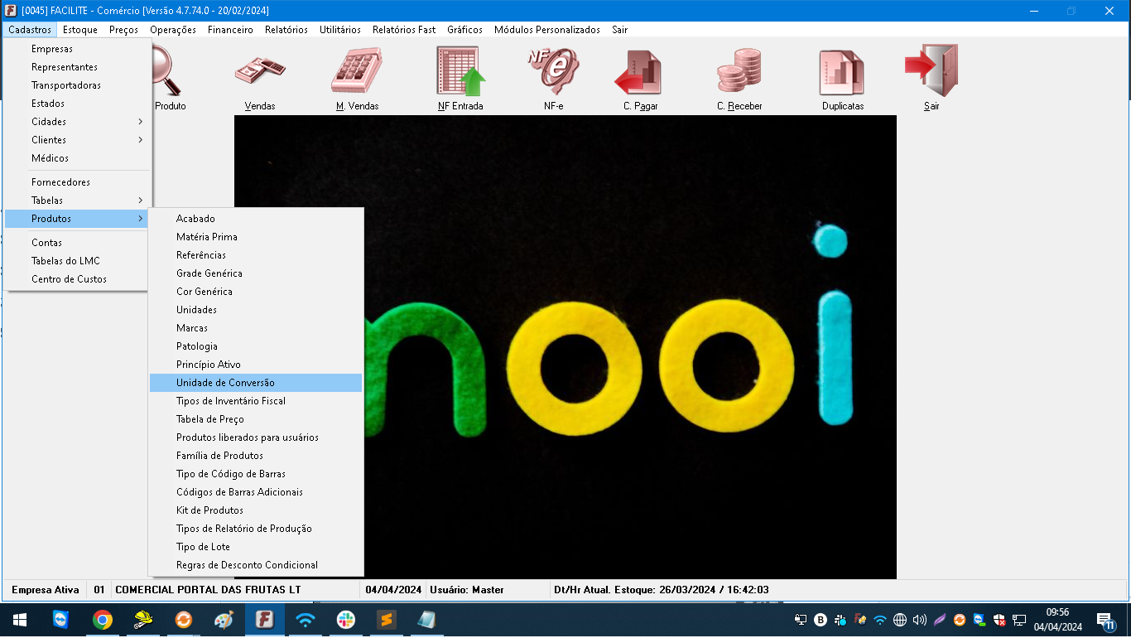Open Sublime Text from the taskbar
1131x638 pixels.
tap(386, 620)
